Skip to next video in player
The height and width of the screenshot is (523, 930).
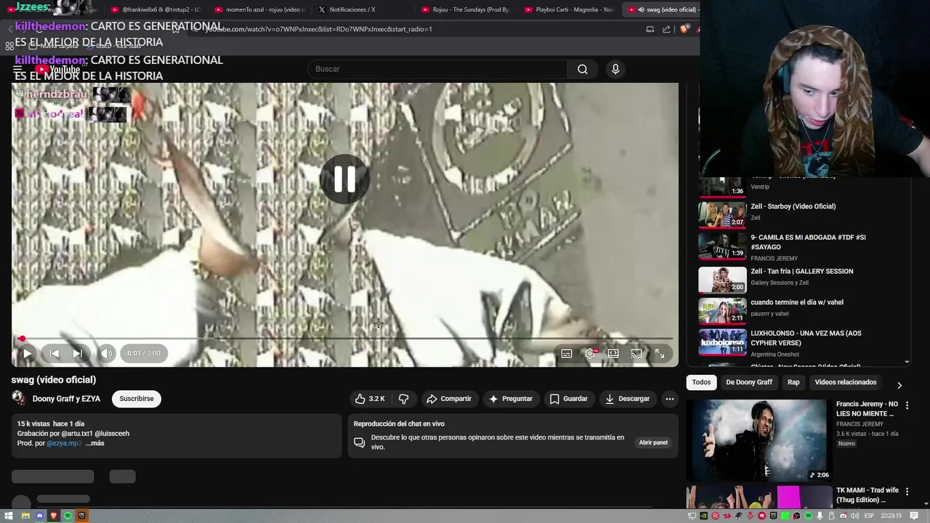[77, 354]
